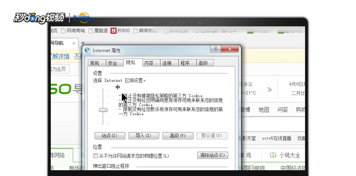Click the Internet 属性 globe title icon
Image resolution: width=356 pixels, height=176 pixels.
tap(88, 50)
